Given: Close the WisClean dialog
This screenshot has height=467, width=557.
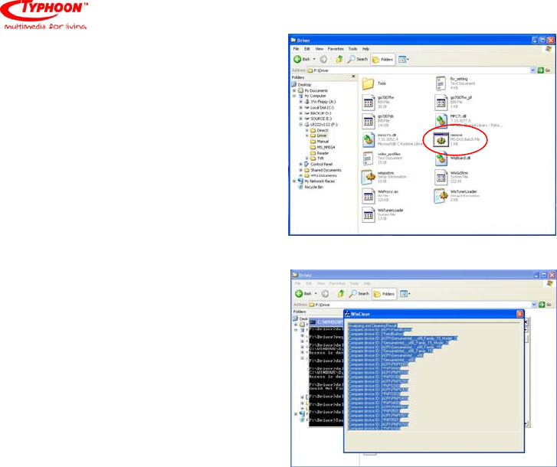Looking at the screenshot, I should [x=519, y=314].
